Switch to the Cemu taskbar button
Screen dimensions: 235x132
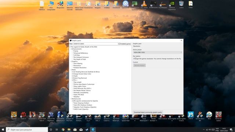[93, 129]
